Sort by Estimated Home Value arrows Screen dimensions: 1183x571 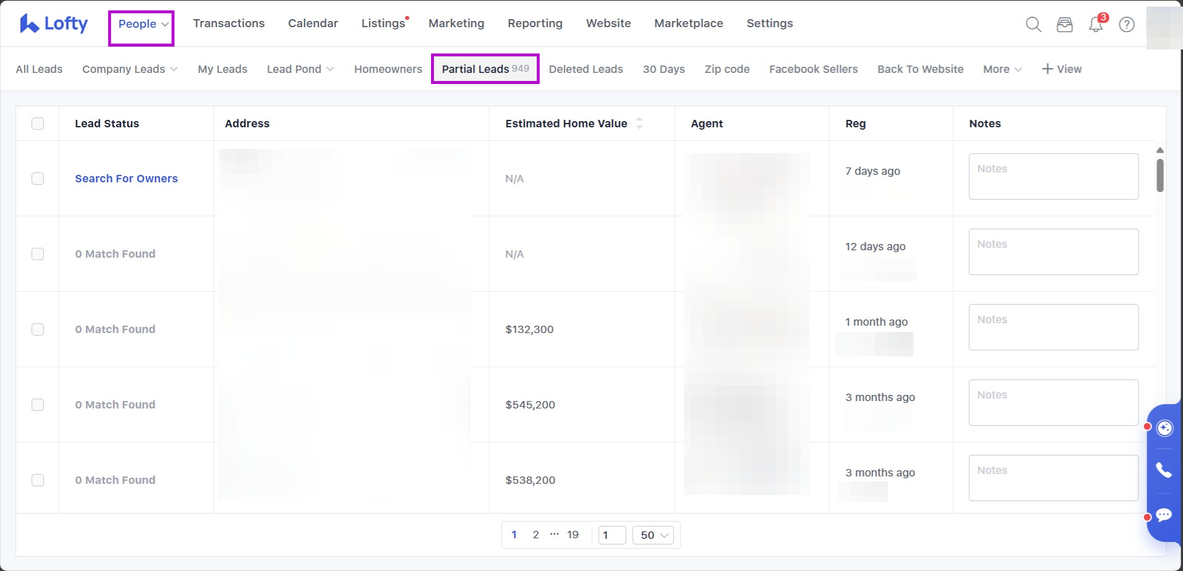tap(639, 123)
